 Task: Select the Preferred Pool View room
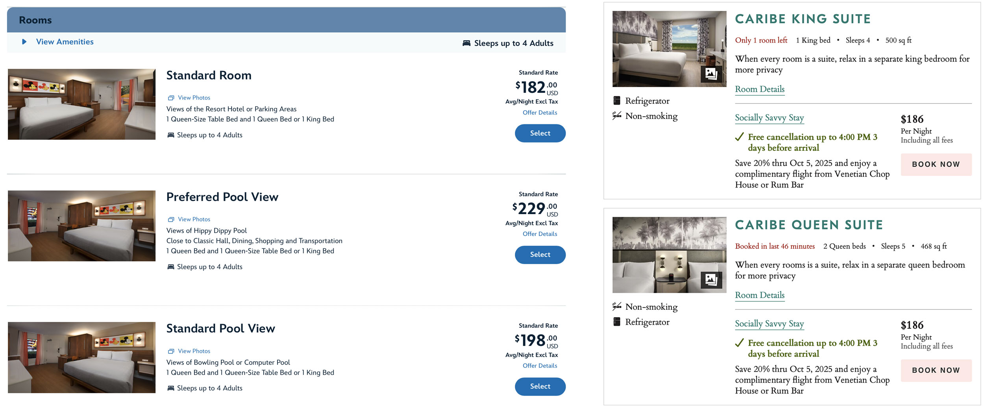pos(540,255)
